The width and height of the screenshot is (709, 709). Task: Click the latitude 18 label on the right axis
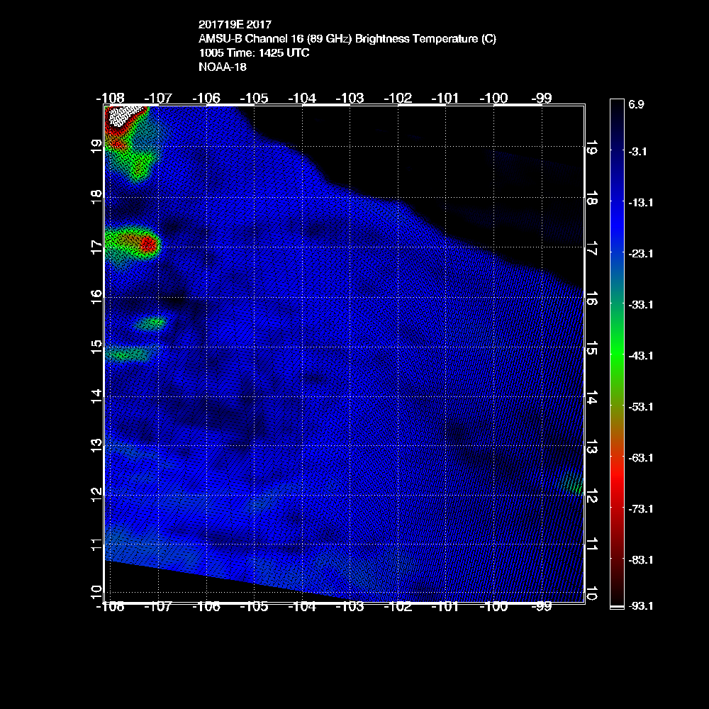click(x=591, y=200)
